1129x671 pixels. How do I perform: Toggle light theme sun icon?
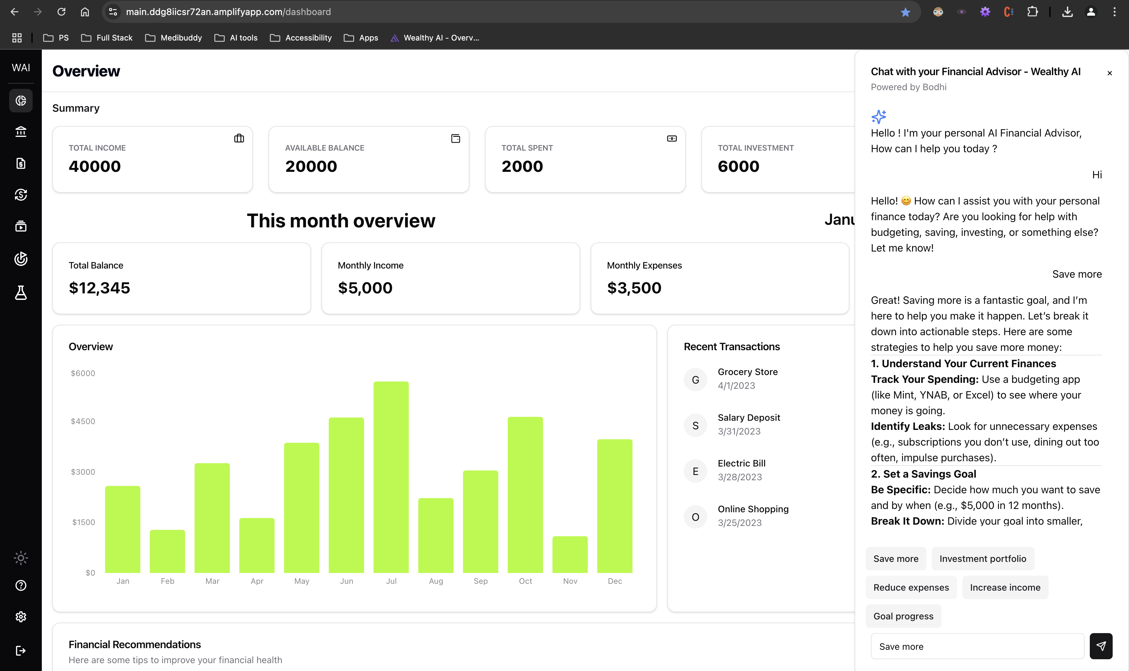click(x=21, y=558)
